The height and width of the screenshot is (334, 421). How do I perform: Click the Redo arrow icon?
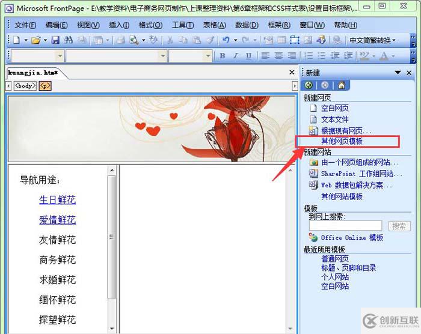point(245,40)
